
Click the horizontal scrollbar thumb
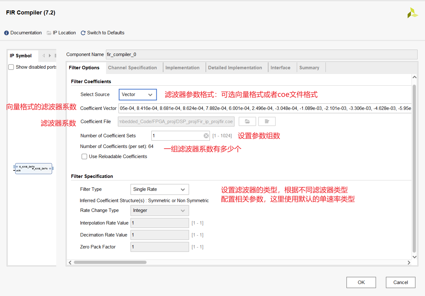[110, 262]
